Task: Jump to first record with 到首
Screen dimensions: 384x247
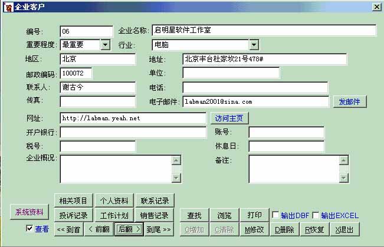Action: [x=69, y=229]
